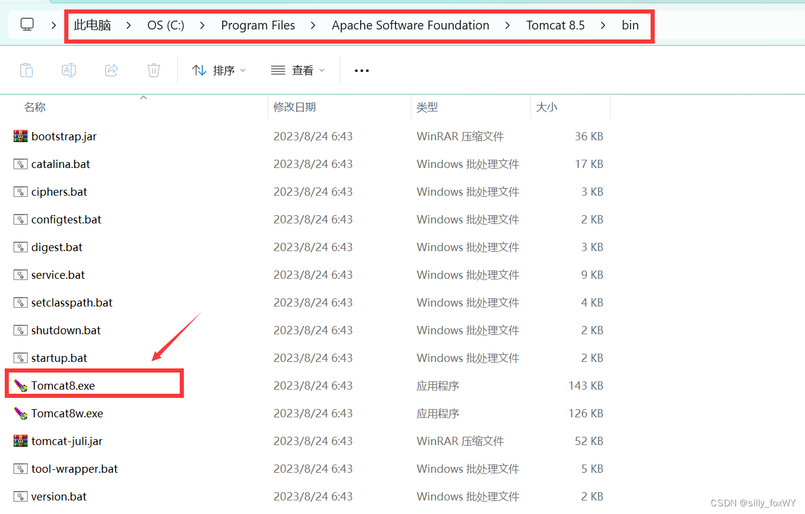Select the bootstrap.jar file name

[64, 136]
